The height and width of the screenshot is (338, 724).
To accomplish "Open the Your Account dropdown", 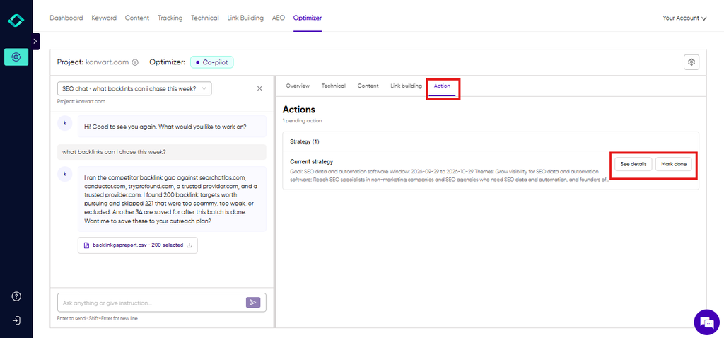I will point(684,18).
